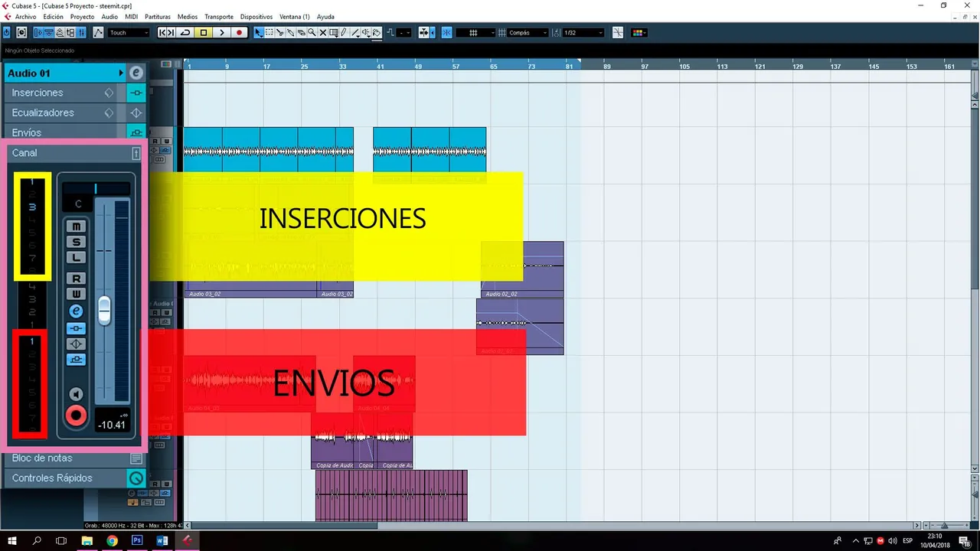This screenshot has width=980, height=551.
Task: Expand the Envíos inspector section
Action: pyautogui.click(x=65, y=132)
